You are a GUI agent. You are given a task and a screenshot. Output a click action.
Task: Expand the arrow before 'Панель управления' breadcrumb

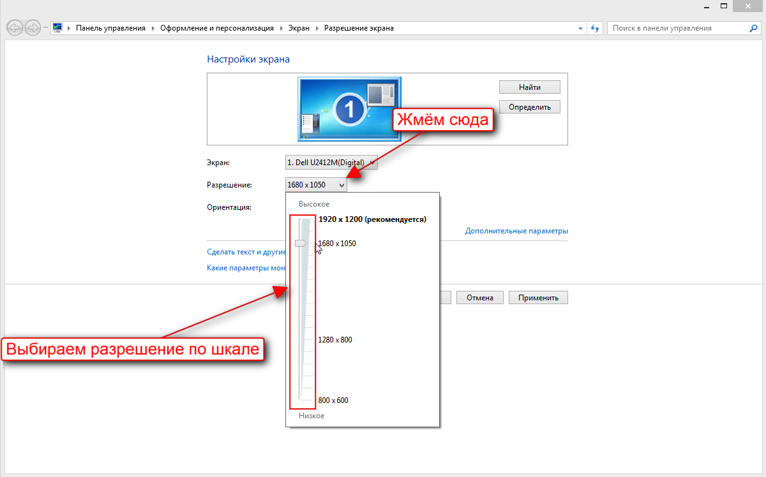pyautogui.click(x=70, y=28)
